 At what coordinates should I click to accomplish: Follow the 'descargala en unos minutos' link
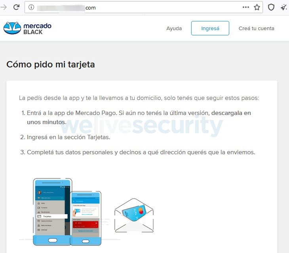139,117
